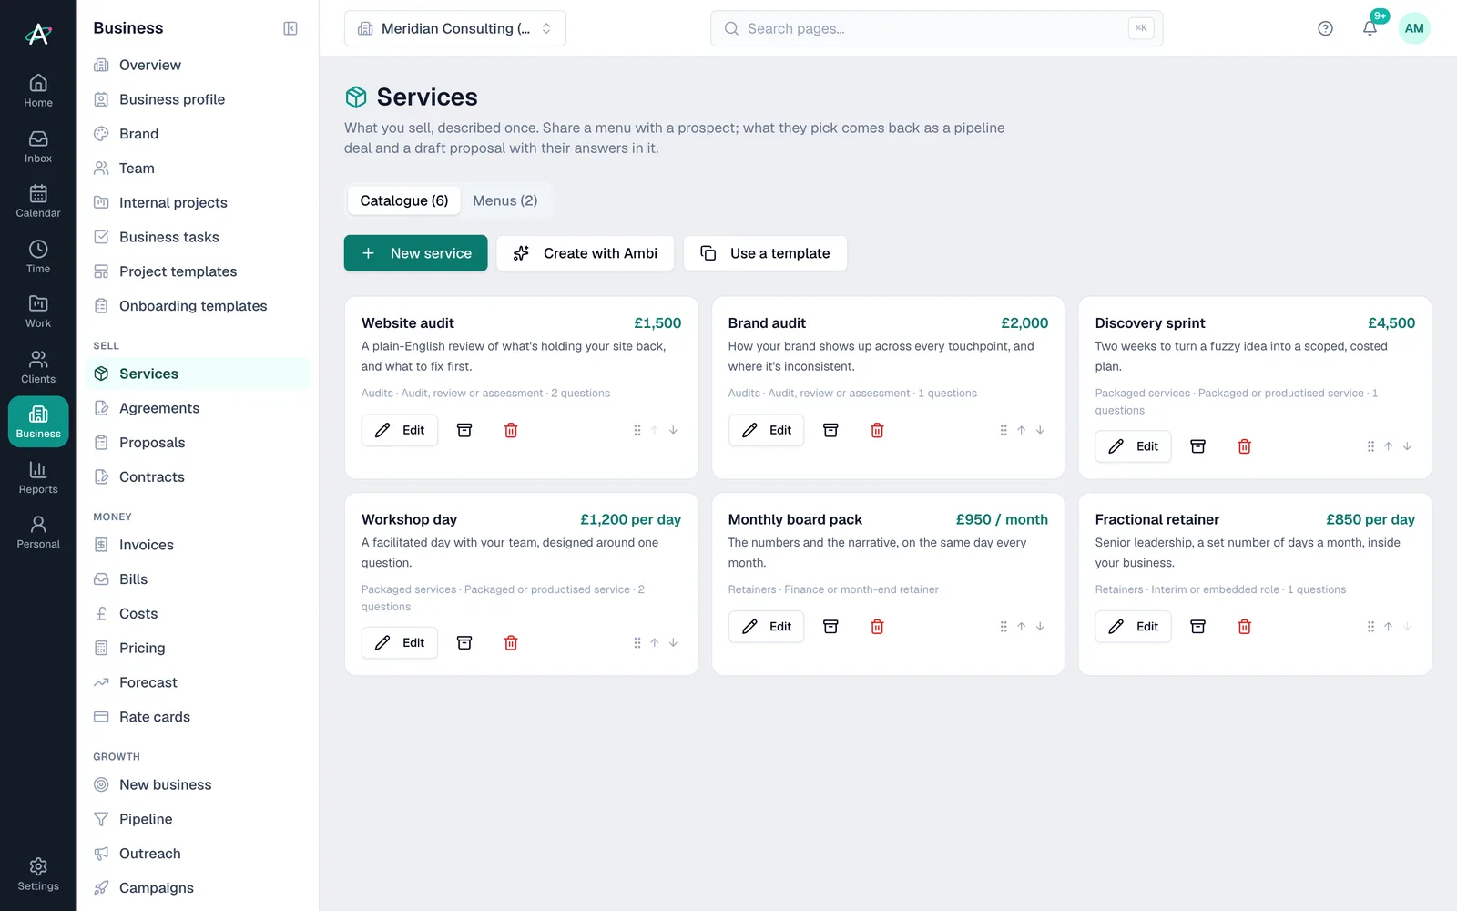Select the Monthly board pack title

click(795, 519)
